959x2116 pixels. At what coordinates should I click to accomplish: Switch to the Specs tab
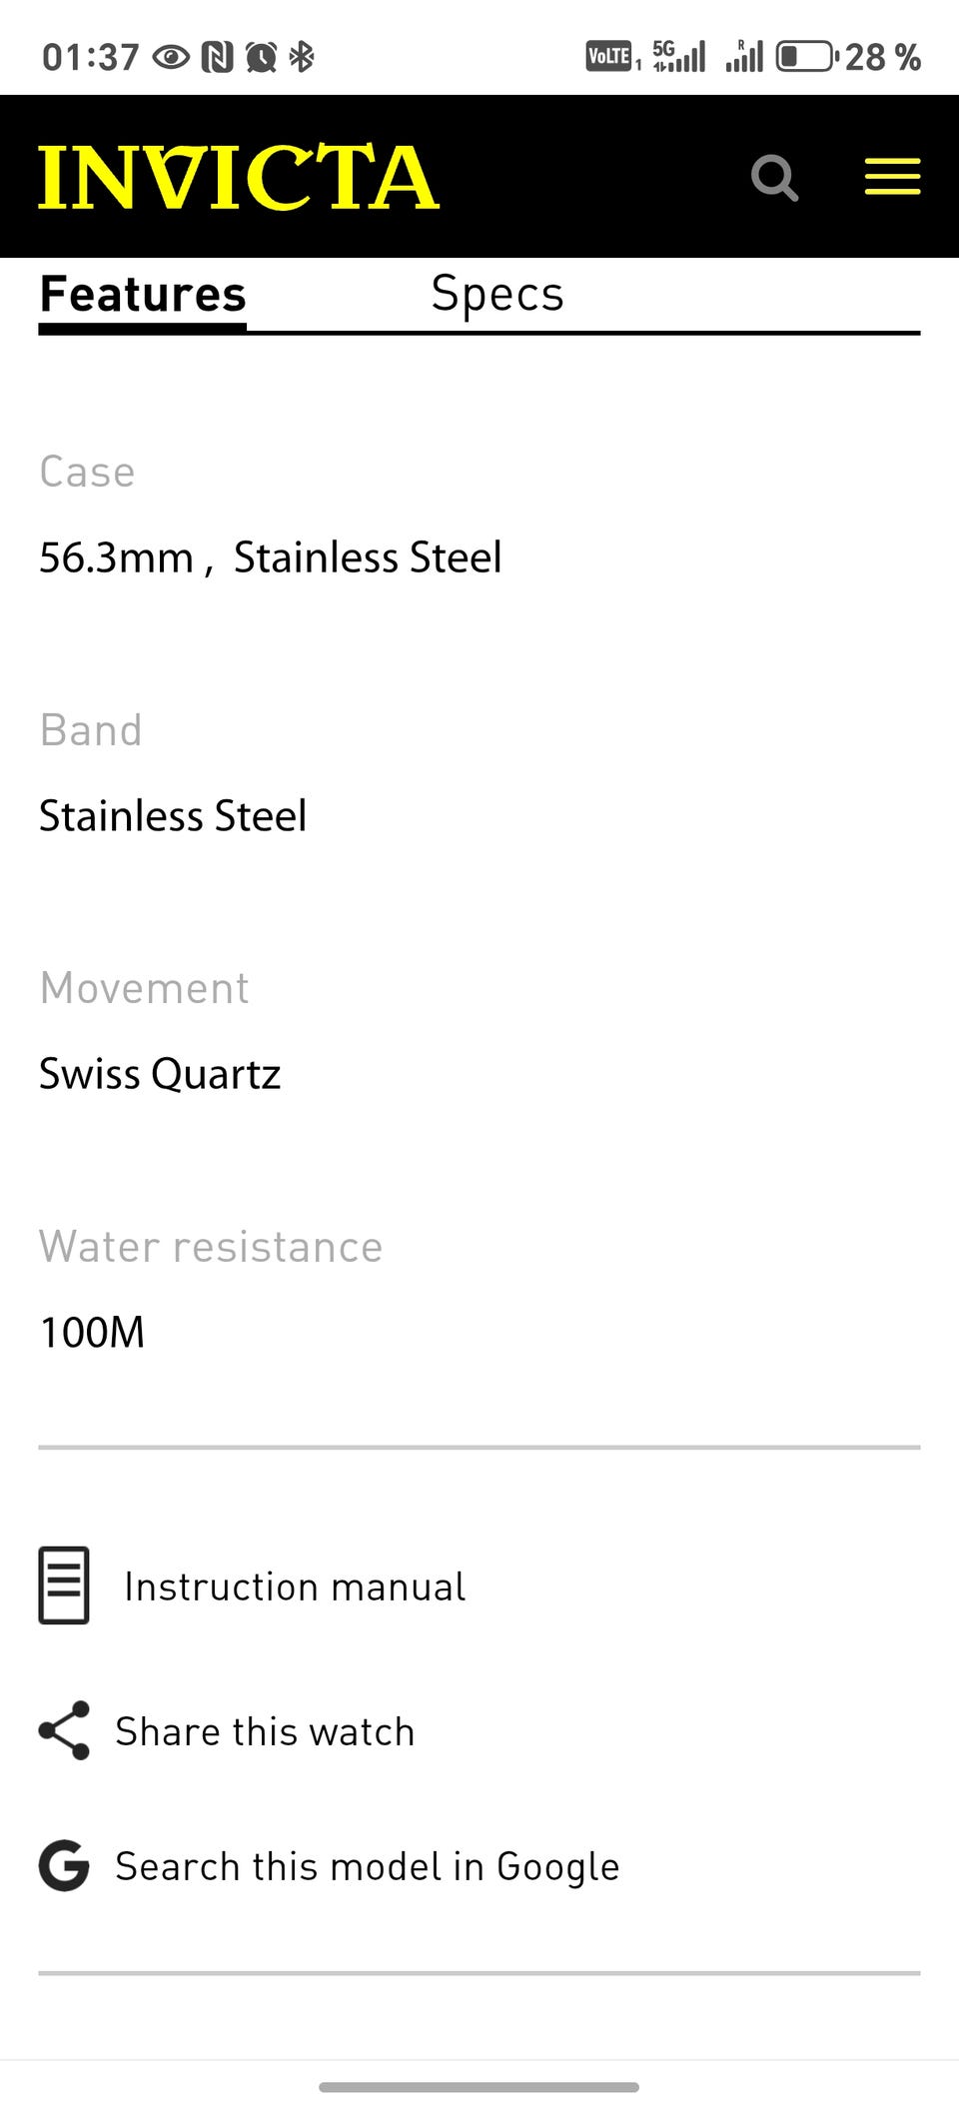(x=497, y=294)
